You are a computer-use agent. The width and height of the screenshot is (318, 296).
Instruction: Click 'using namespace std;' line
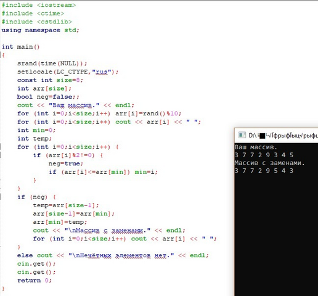click(x=40, y=30)
